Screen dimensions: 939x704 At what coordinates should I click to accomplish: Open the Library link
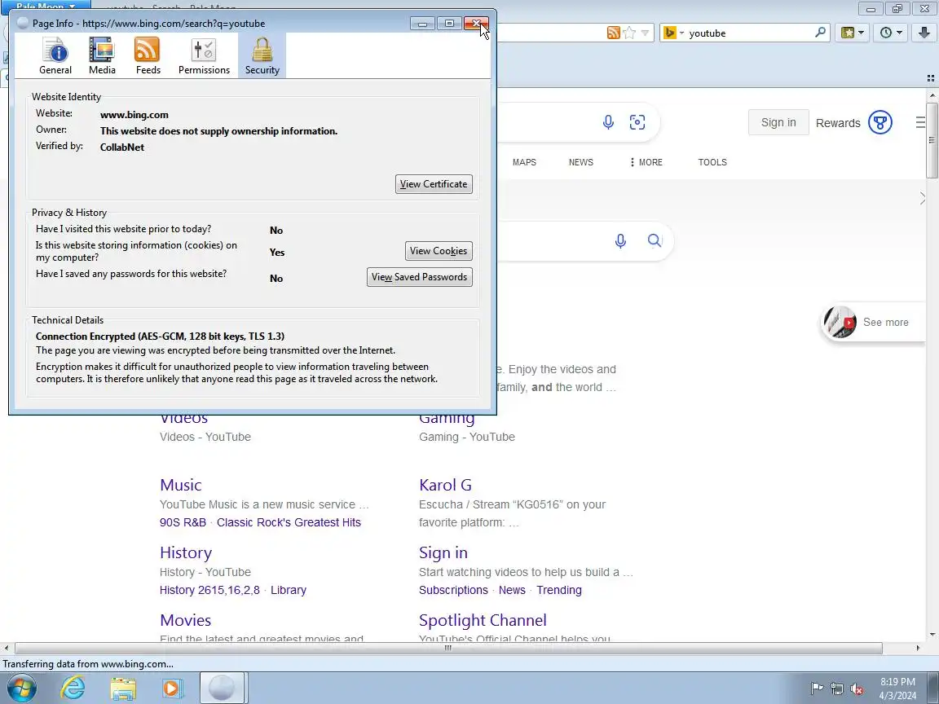tap(288, 590)
